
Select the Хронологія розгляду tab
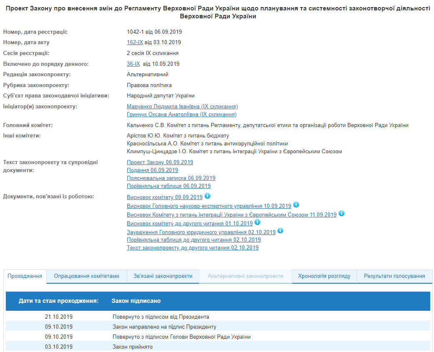(324, 276)
